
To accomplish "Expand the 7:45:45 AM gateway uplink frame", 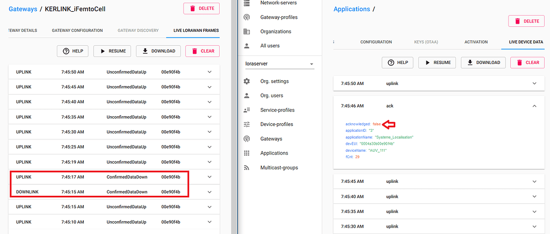I will click(x=210, y=87).
